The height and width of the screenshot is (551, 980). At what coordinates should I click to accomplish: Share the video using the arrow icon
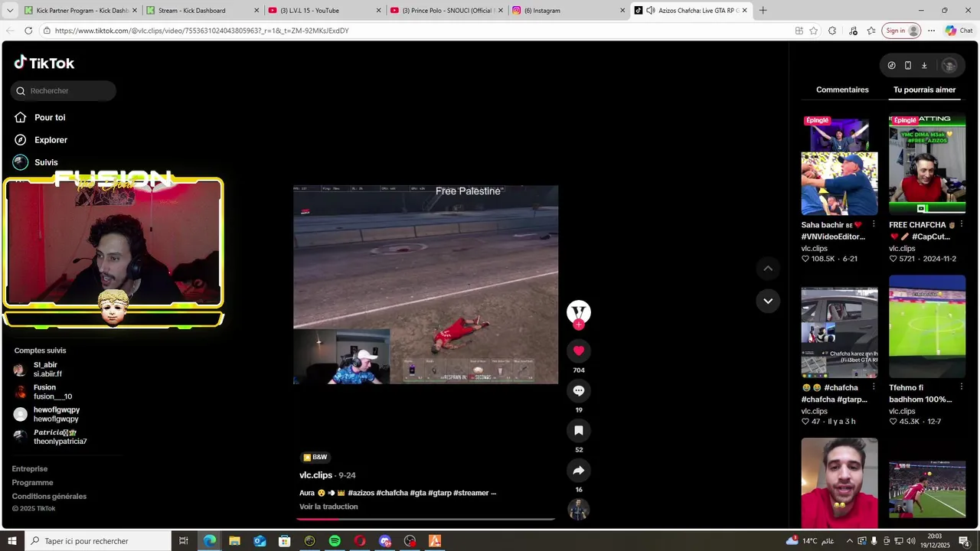pos(579,470)
